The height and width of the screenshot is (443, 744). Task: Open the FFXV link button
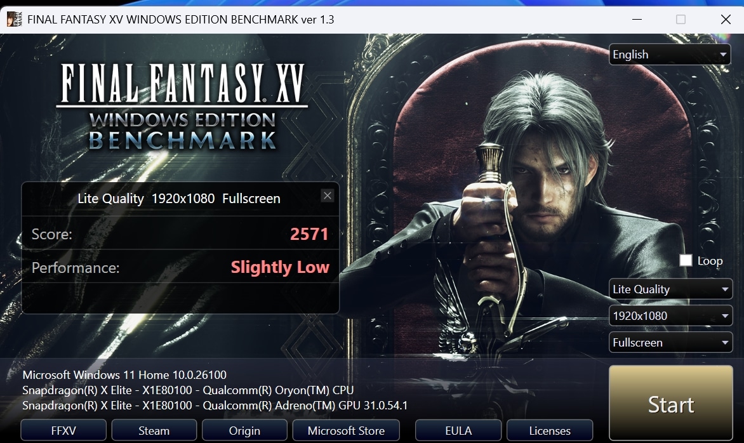63,430
